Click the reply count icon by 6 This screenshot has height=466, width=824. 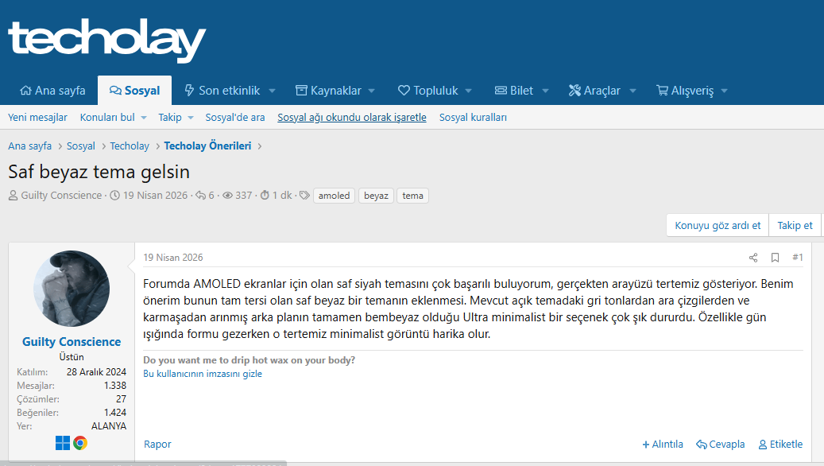click(201, 195)
